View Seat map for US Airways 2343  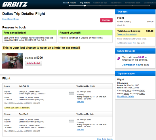click(x=80, y=130)
